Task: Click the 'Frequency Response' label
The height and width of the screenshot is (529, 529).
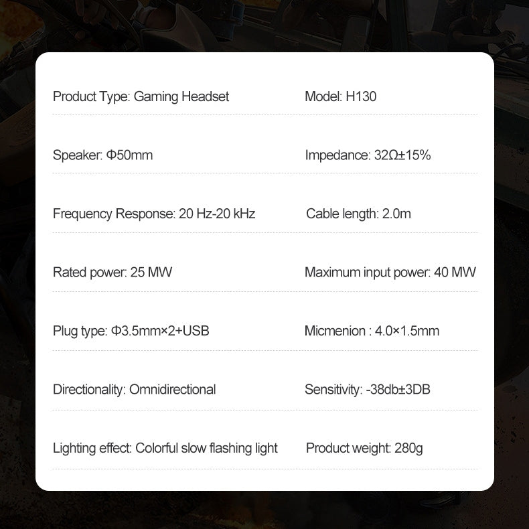Action: click(113, 214)
